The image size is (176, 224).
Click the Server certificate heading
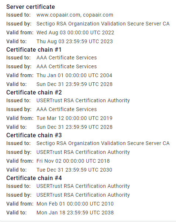pyautogui.click(x=31, y=7)
